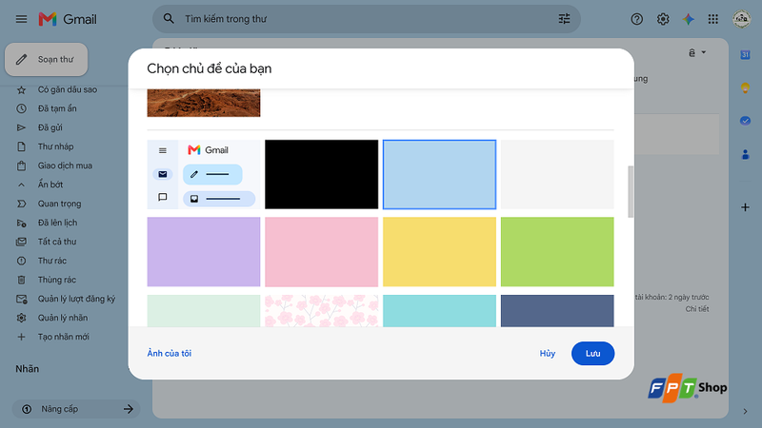Open the Help question mark icon
Screen dimensions: 762x428
tap(636, 19)
